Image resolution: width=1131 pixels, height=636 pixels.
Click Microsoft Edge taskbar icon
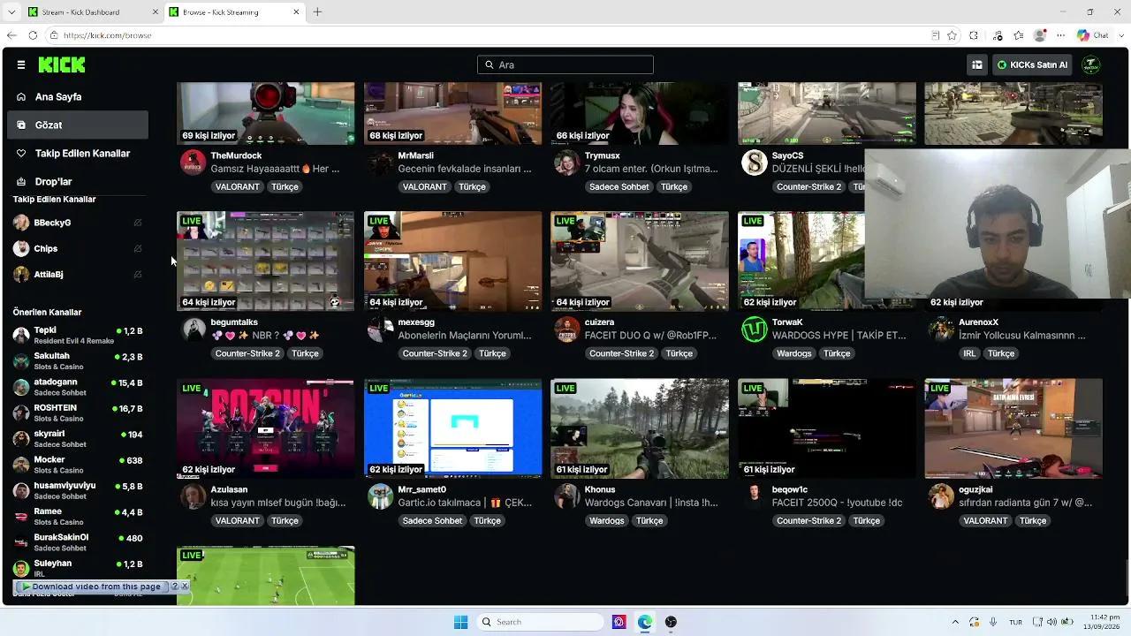(645, 622)
